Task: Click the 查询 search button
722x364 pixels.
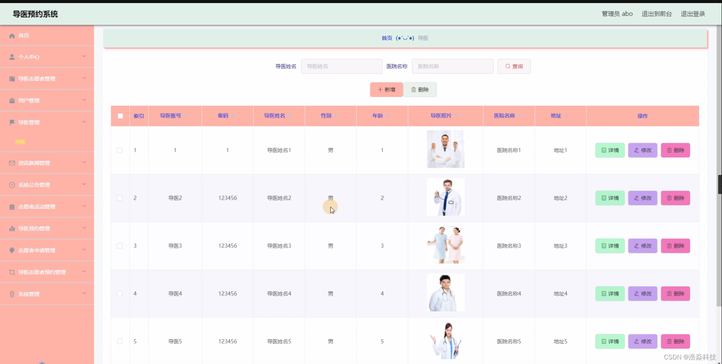Action: tap(514, 66)
